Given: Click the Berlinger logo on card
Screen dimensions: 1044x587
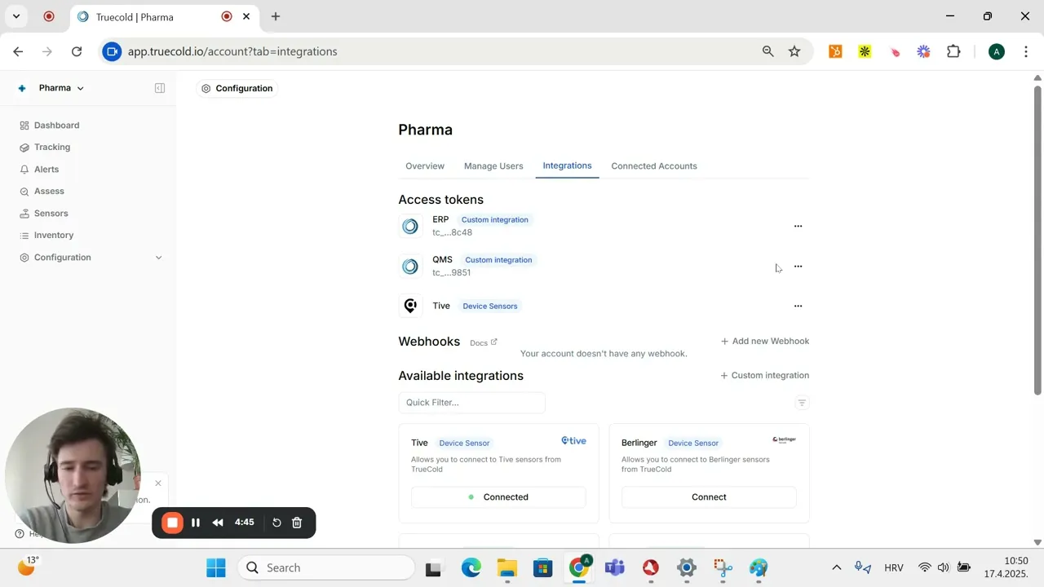Looking at the screenshot, I should point(784,440).
